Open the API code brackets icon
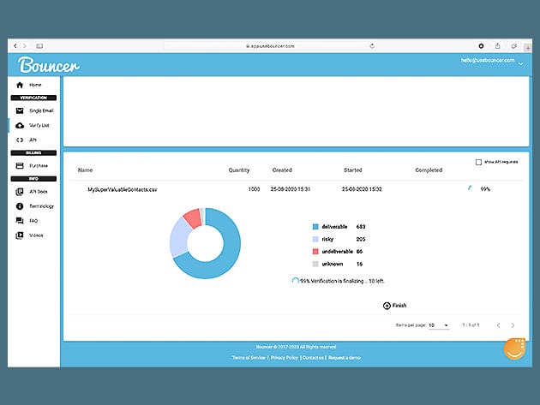The width and height of the screenshot is (540, 405). click(20, 140)
